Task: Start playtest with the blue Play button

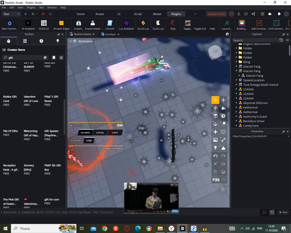Action: point(26,14)
